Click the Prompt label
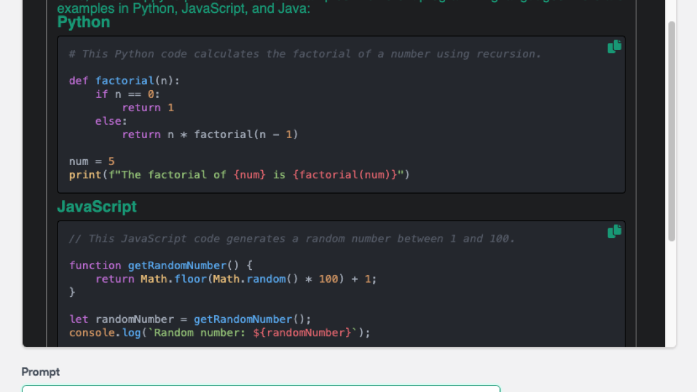This screenshot has width=697, height=392. pos(40,372)
